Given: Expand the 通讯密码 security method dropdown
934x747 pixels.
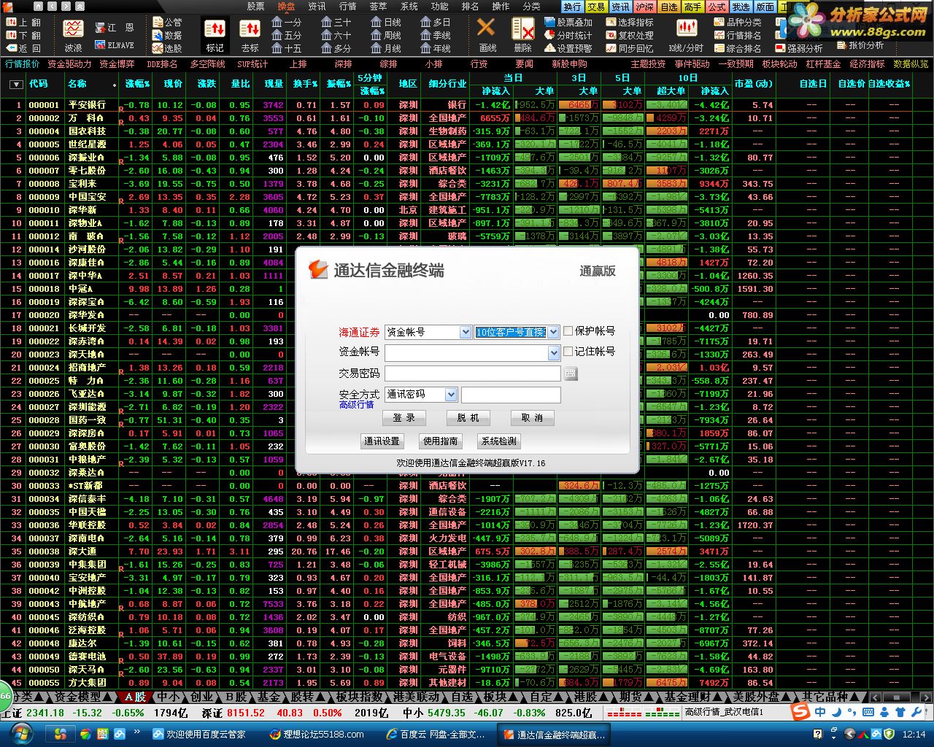Looking at the screenshot, I should [x=451, y=395].
